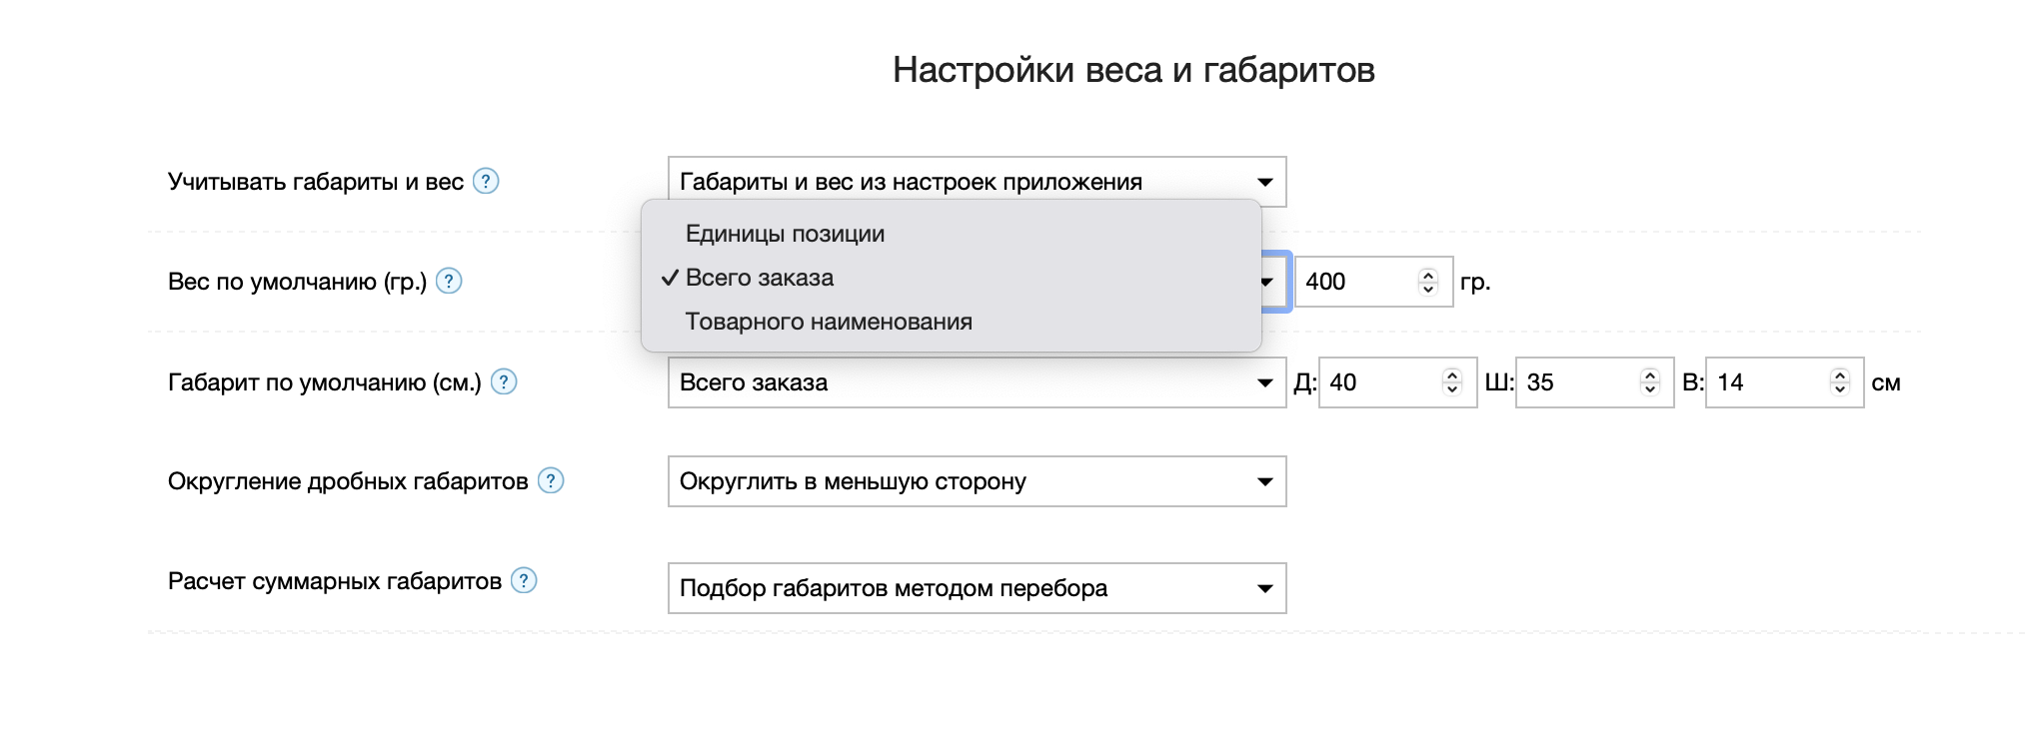Click the length (Д) field with 40
2031x741 pixels.
pos(1379,382)
